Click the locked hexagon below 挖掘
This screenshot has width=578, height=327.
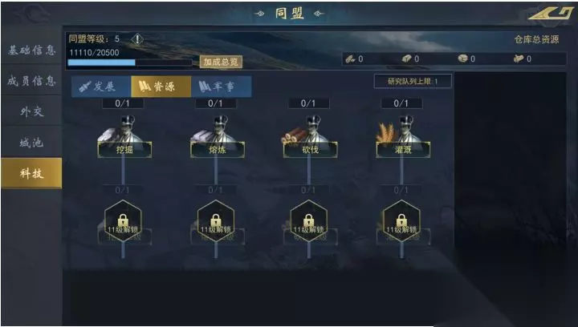(x=123, y=221)
